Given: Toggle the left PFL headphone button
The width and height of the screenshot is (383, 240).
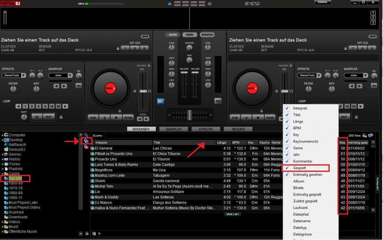Looking at the screenshot, I should tap(160, 101).
